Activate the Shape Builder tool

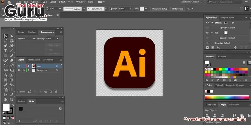pyautogui.click(x=6, y=75)
